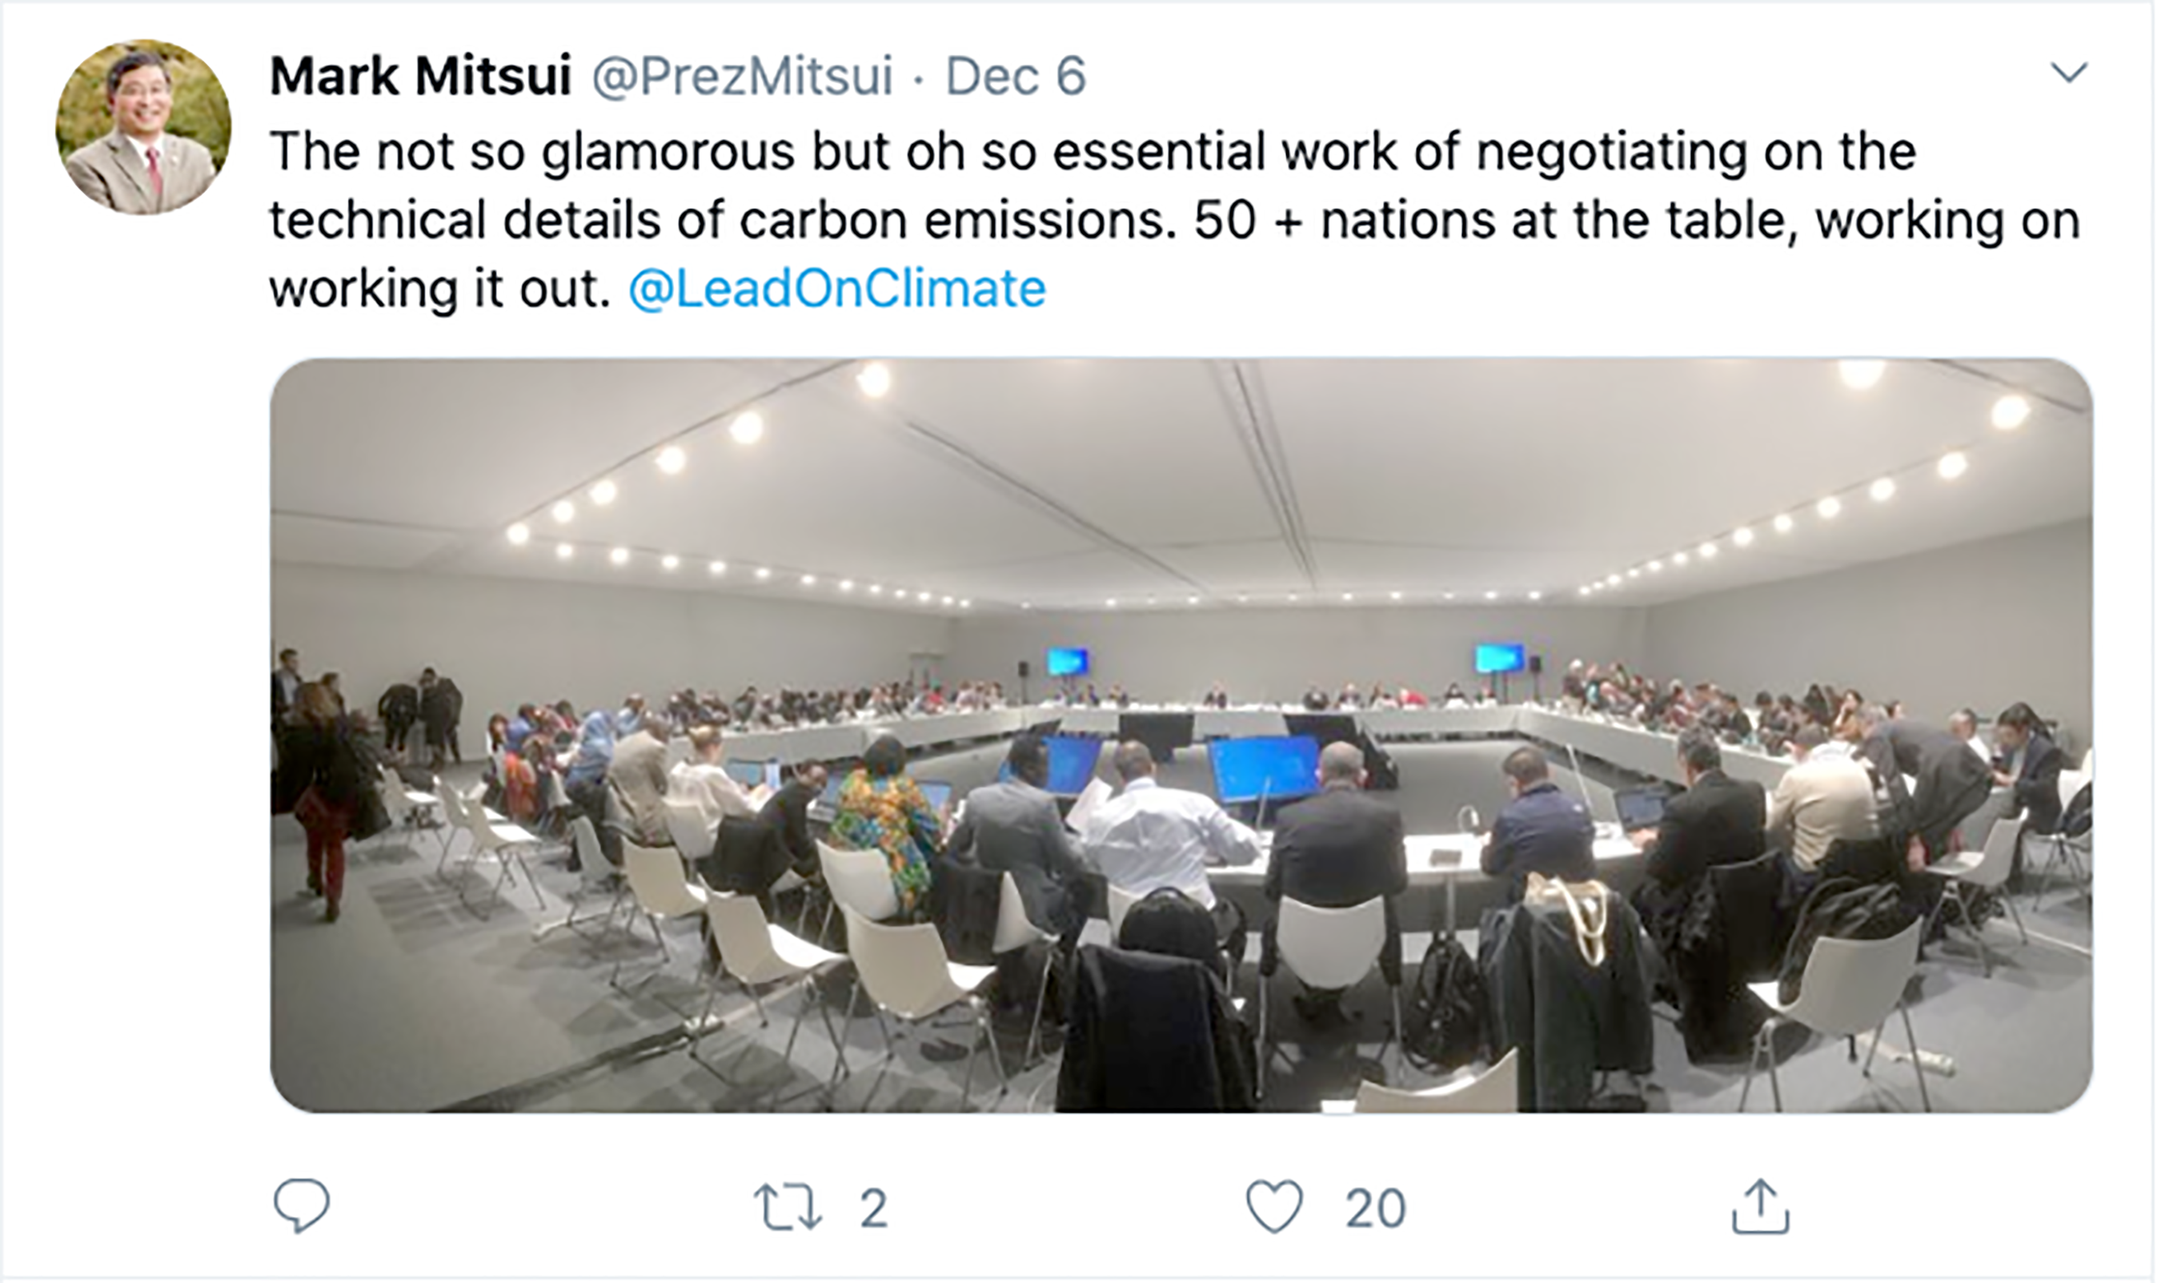View the 20 likes count
Screen dimensions: 2161x1283
point(1374,1208)
